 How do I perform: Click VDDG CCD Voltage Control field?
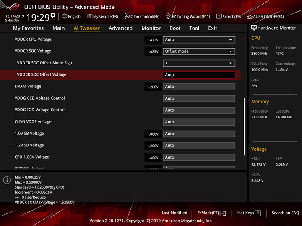click(x=199, y=98)
